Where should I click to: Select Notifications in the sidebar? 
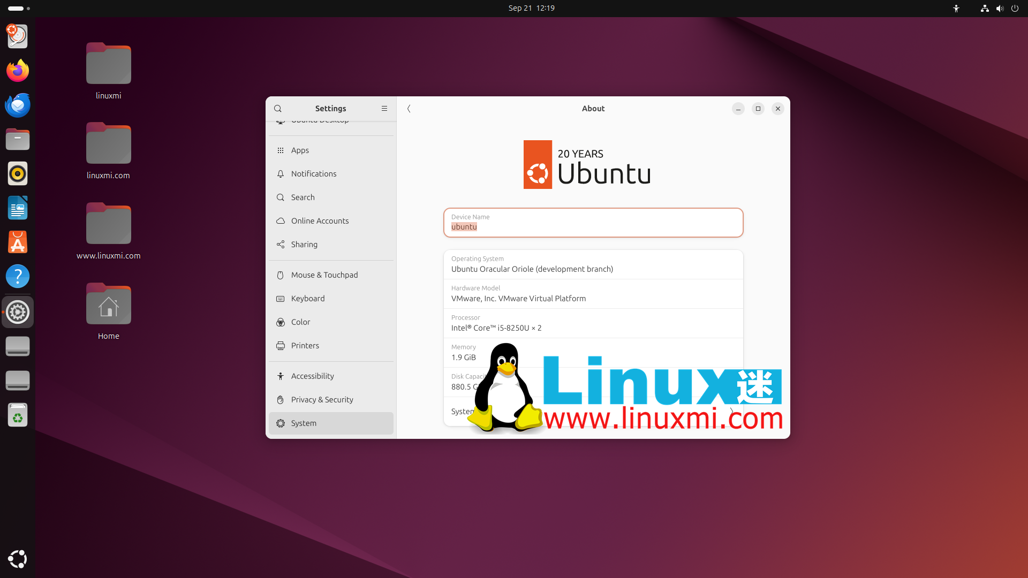331,174
